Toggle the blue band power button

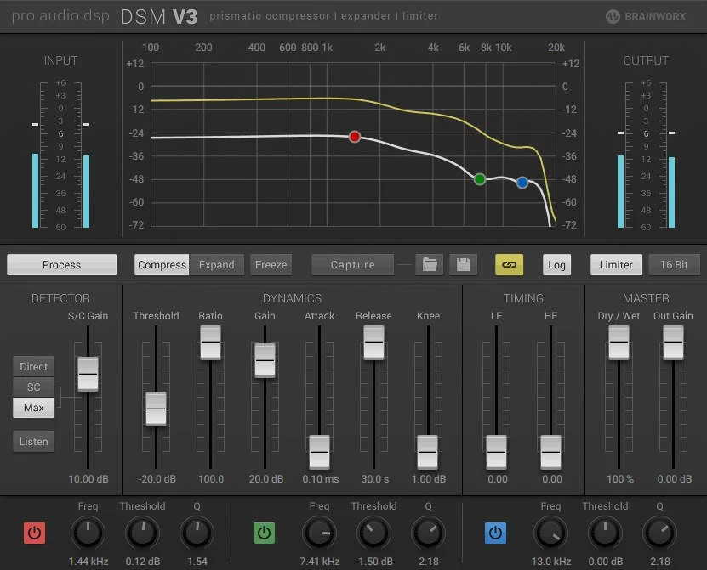click(x=495, y=533)
